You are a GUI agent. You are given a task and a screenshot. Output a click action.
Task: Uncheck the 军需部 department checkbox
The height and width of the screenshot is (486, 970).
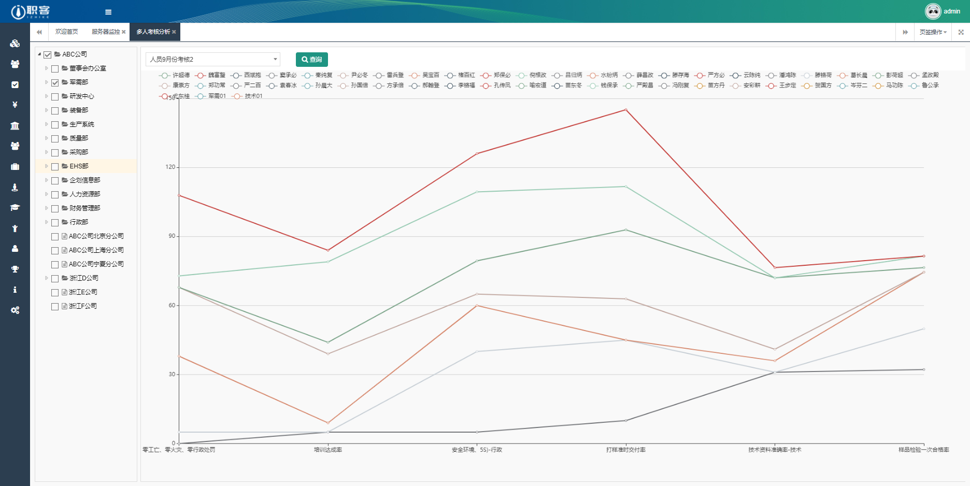click(55, 82)
